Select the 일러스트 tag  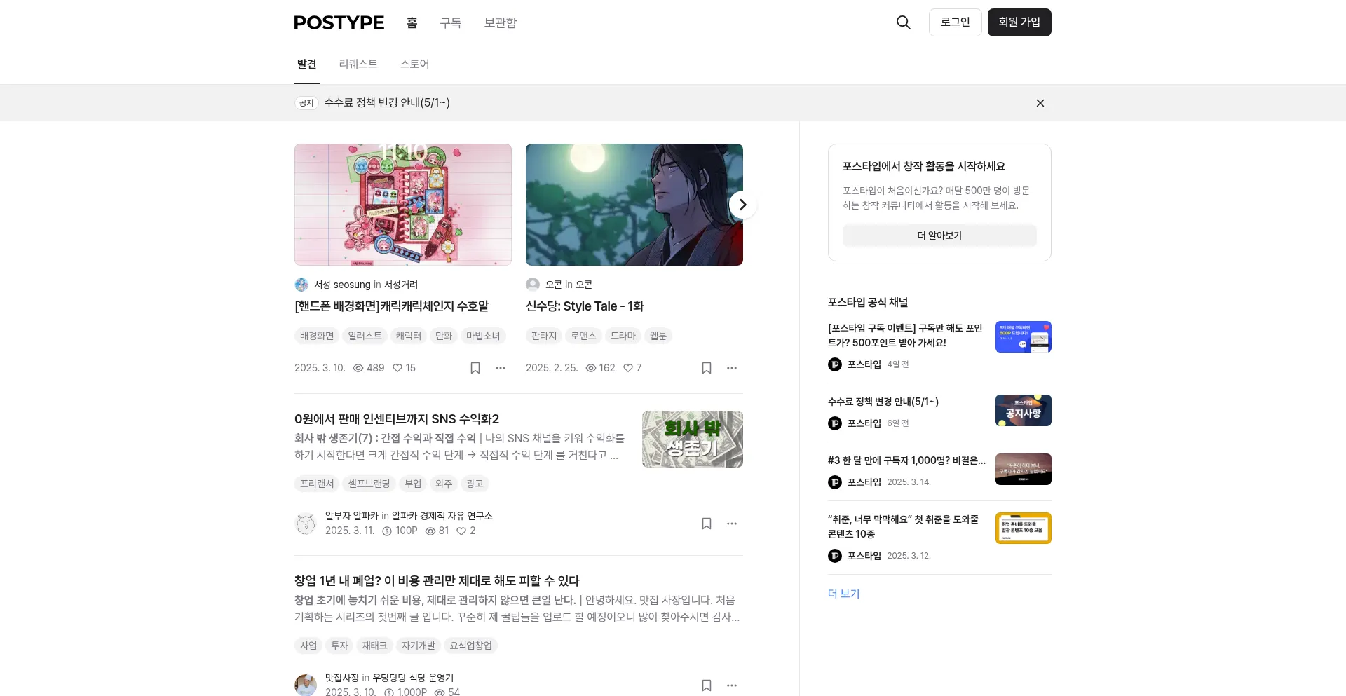pos(365,336)
